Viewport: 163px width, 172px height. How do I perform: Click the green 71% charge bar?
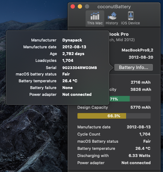point(119,99)
